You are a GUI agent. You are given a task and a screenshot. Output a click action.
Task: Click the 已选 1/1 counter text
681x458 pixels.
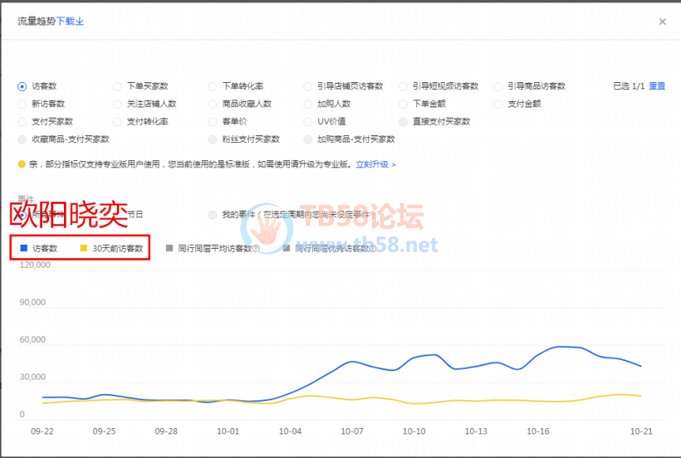[629, 86]
